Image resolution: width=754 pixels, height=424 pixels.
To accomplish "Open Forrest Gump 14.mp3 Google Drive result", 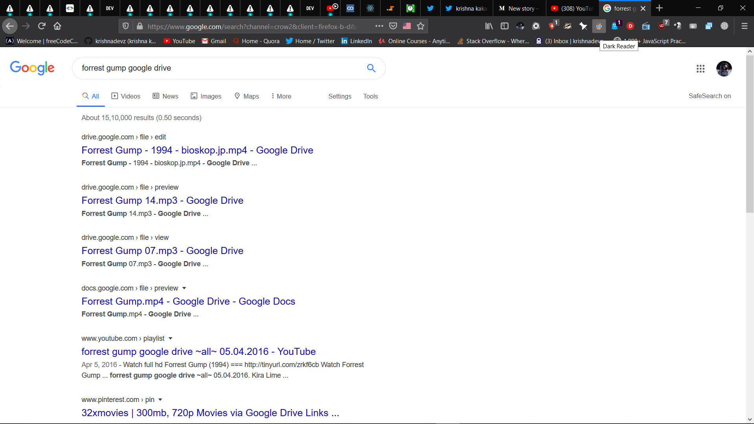I will point(162,200).
